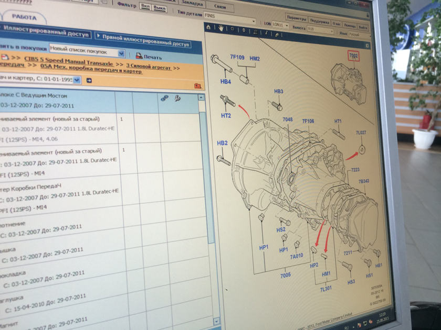Click the Помощь button
The width and height of the screenshot is (441, 330).
[x=350, y=25]
